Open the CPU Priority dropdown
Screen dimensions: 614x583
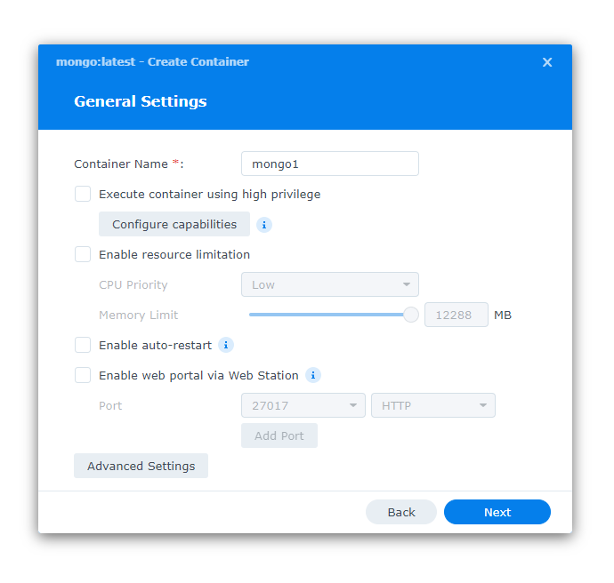[x=329, y=284]
